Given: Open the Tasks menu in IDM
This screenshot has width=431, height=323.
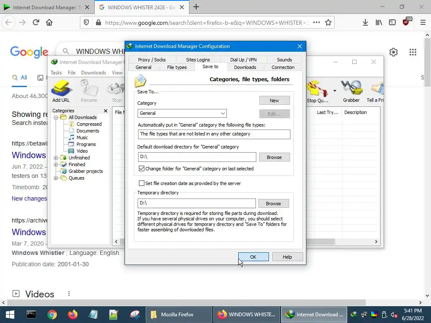Looking at the screenshot, I should point(56,73).
